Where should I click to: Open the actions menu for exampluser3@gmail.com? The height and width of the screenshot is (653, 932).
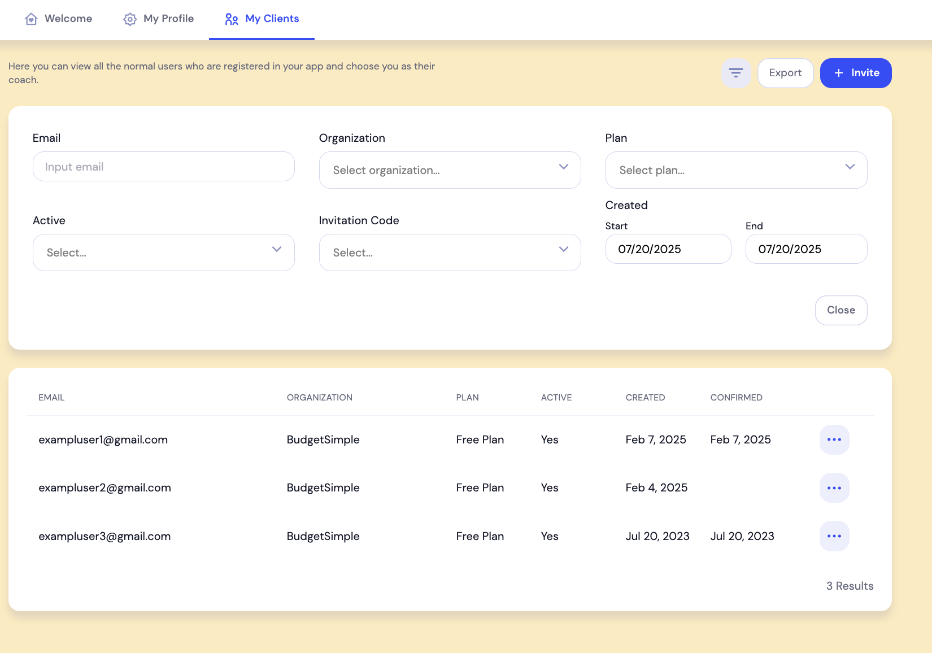834,536
